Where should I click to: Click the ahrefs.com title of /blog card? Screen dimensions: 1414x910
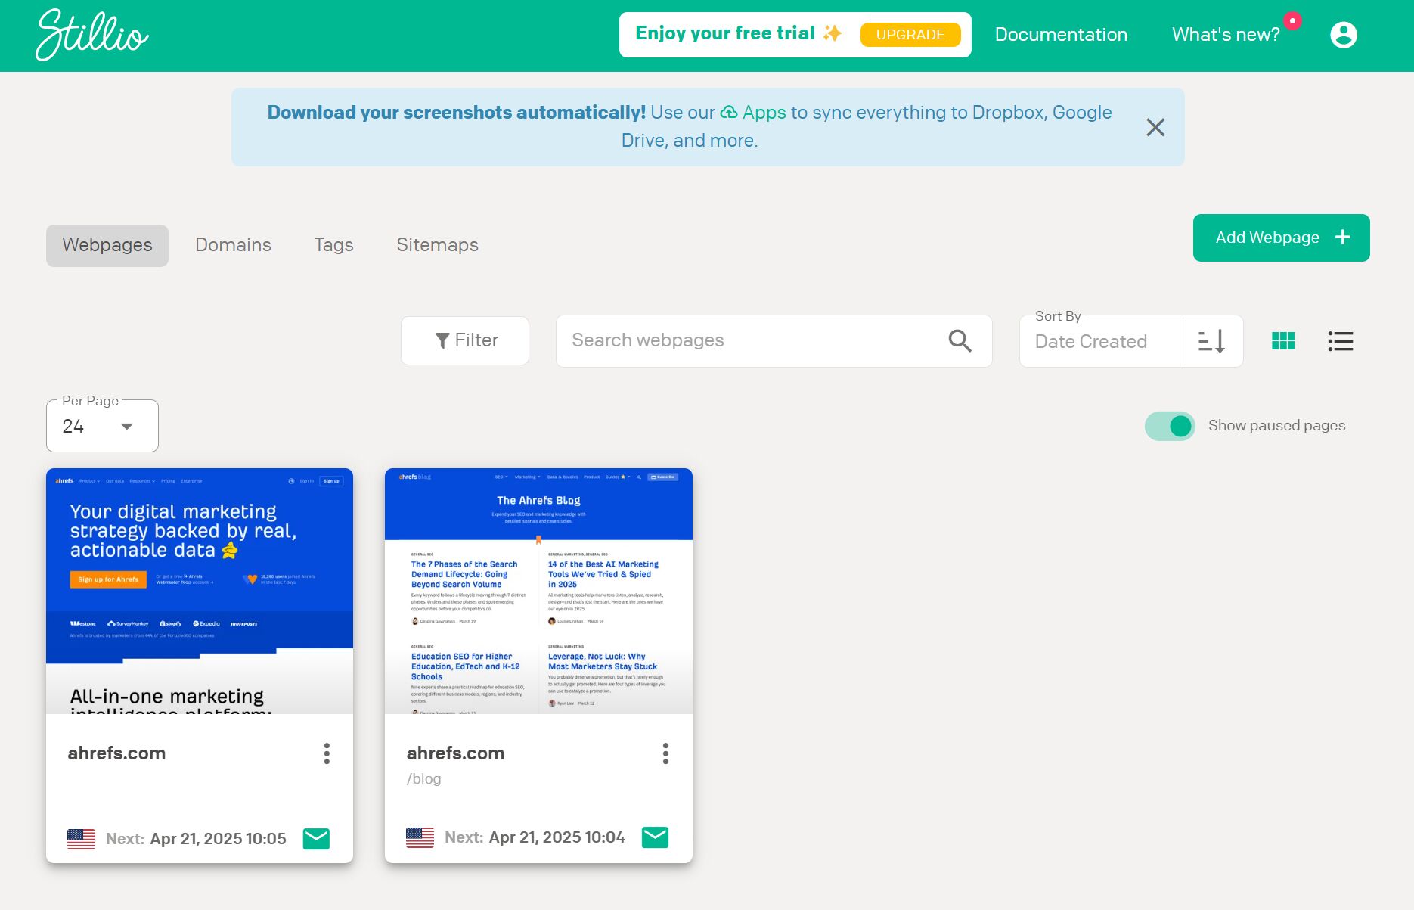click(x=455, y=753)
